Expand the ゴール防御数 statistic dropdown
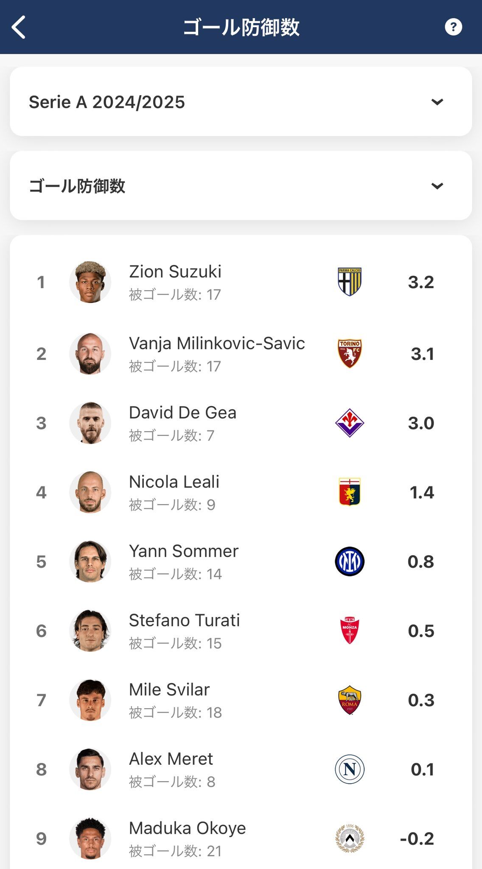This screenshot has width=482, height=869. click(241, 186)
